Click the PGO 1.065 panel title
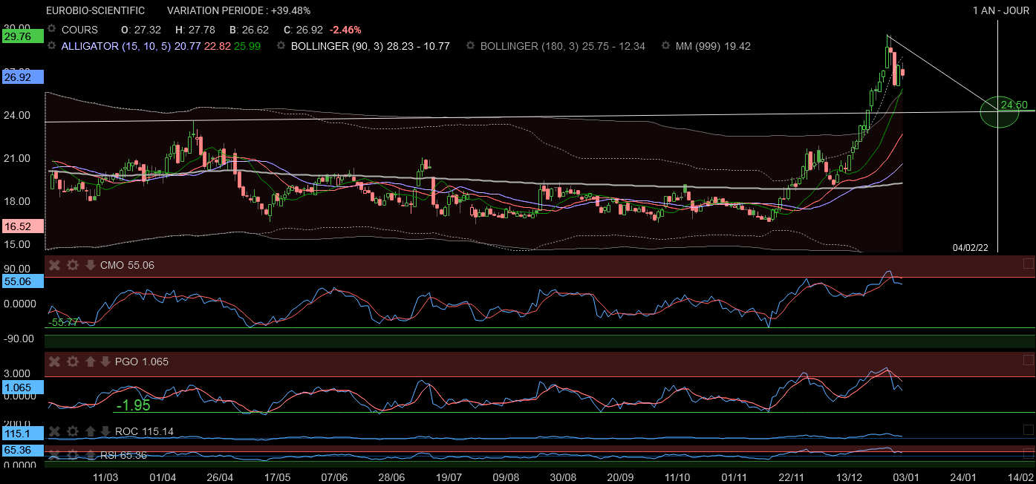Image resolution: width=1036 pixels, height=484 pixels. pos(142,362)
